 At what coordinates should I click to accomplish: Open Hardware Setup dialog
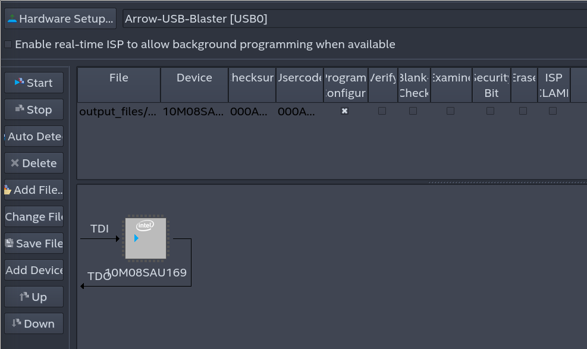[x=60, y=18]
